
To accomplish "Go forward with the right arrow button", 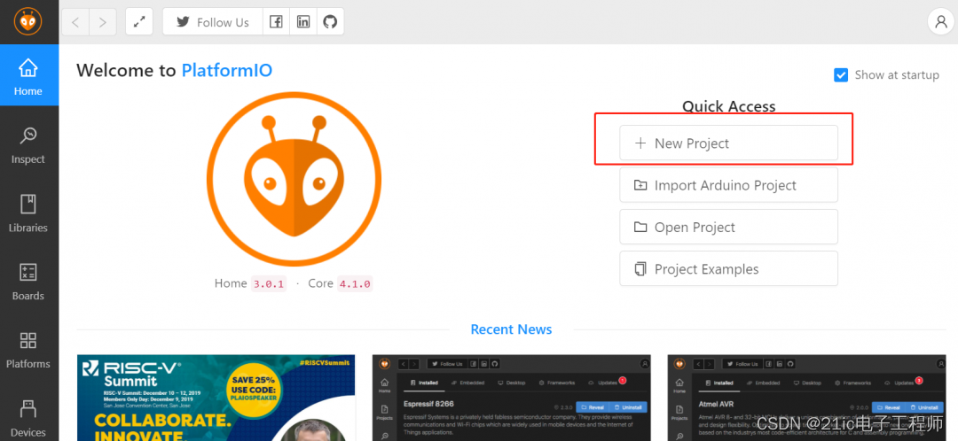I will [x=103, y=22].
